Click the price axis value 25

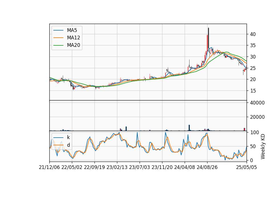point(253,68)
